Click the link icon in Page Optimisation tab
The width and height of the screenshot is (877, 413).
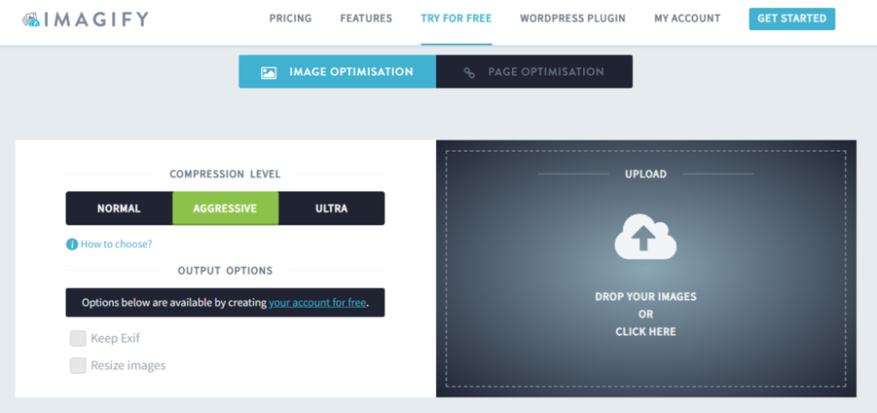click(x=469, y=73)
